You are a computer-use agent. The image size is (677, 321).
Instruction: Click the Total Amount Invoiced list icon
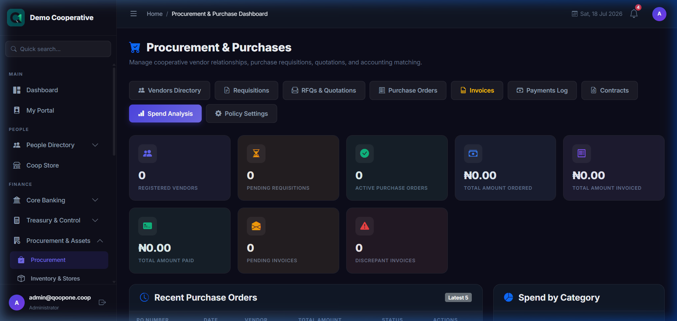tap(581, 153)
